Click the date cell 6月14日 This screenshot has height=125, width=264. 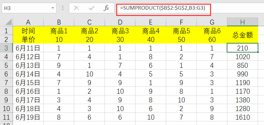tap(28, 74)
